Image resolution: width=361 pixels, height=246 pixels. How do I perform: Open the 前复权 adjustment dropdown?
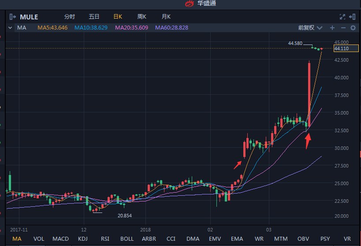pyautogui.click(x=310, y=28)
